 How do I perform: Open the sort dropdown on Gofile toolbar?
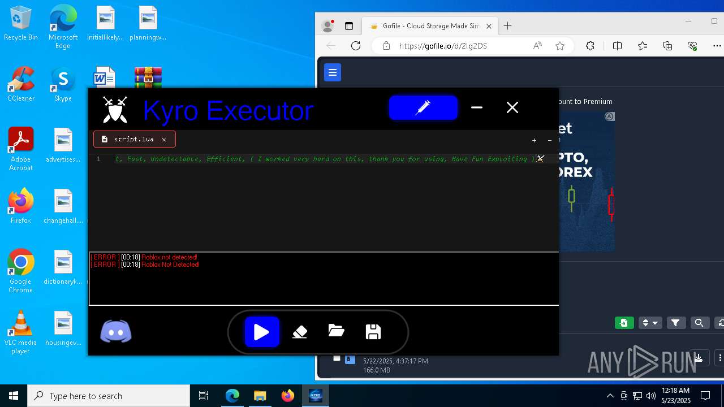click(x=650, y=323)
